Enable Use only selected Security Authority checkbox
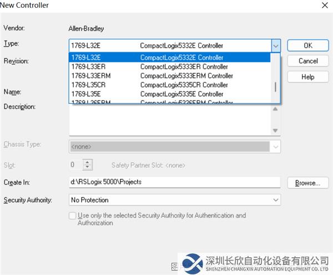 pyautogui.click(x=73, y=216)
